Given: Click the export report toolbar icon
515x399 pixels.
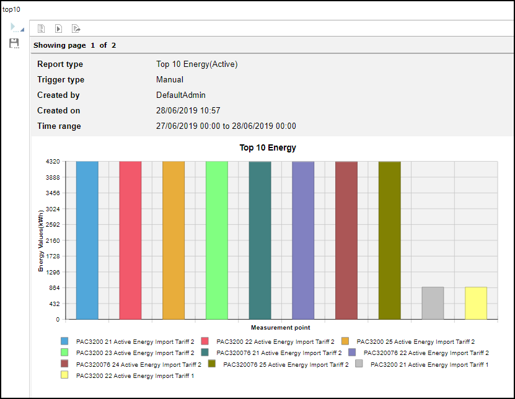Looking at the screenshot, I should (x=76, y=28).
